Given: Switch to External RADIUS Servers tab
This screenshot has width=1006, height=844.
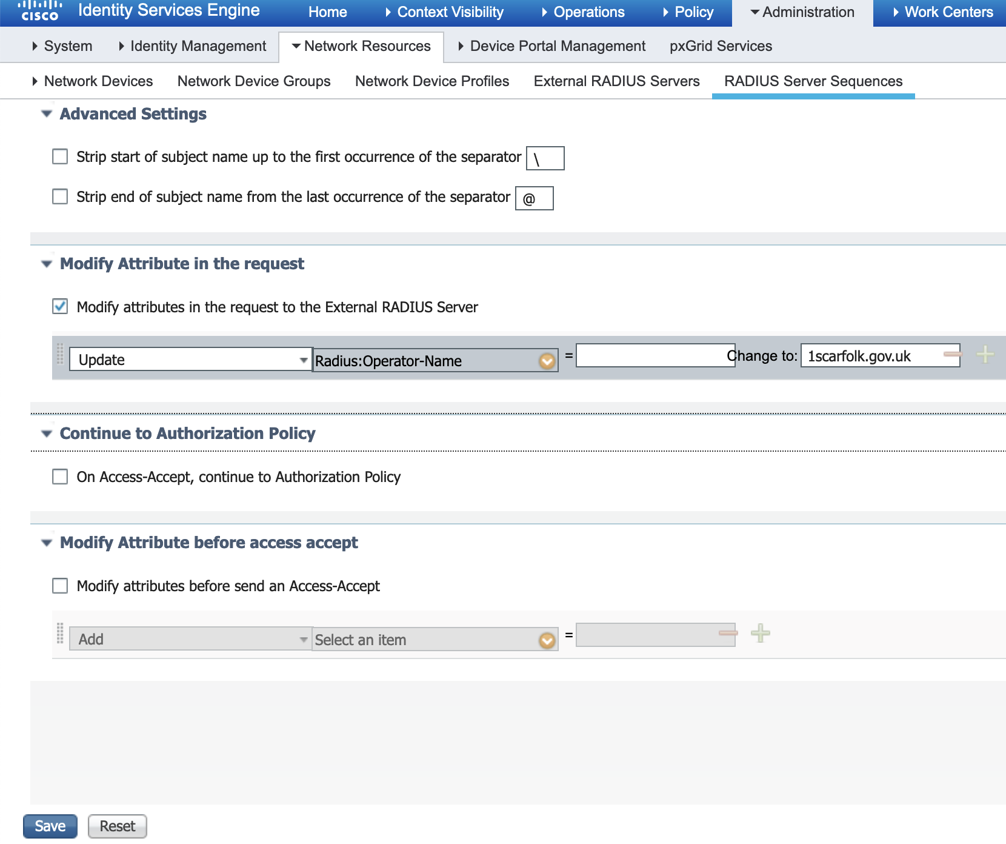Looking at the screenshot, I should (616, 81).
